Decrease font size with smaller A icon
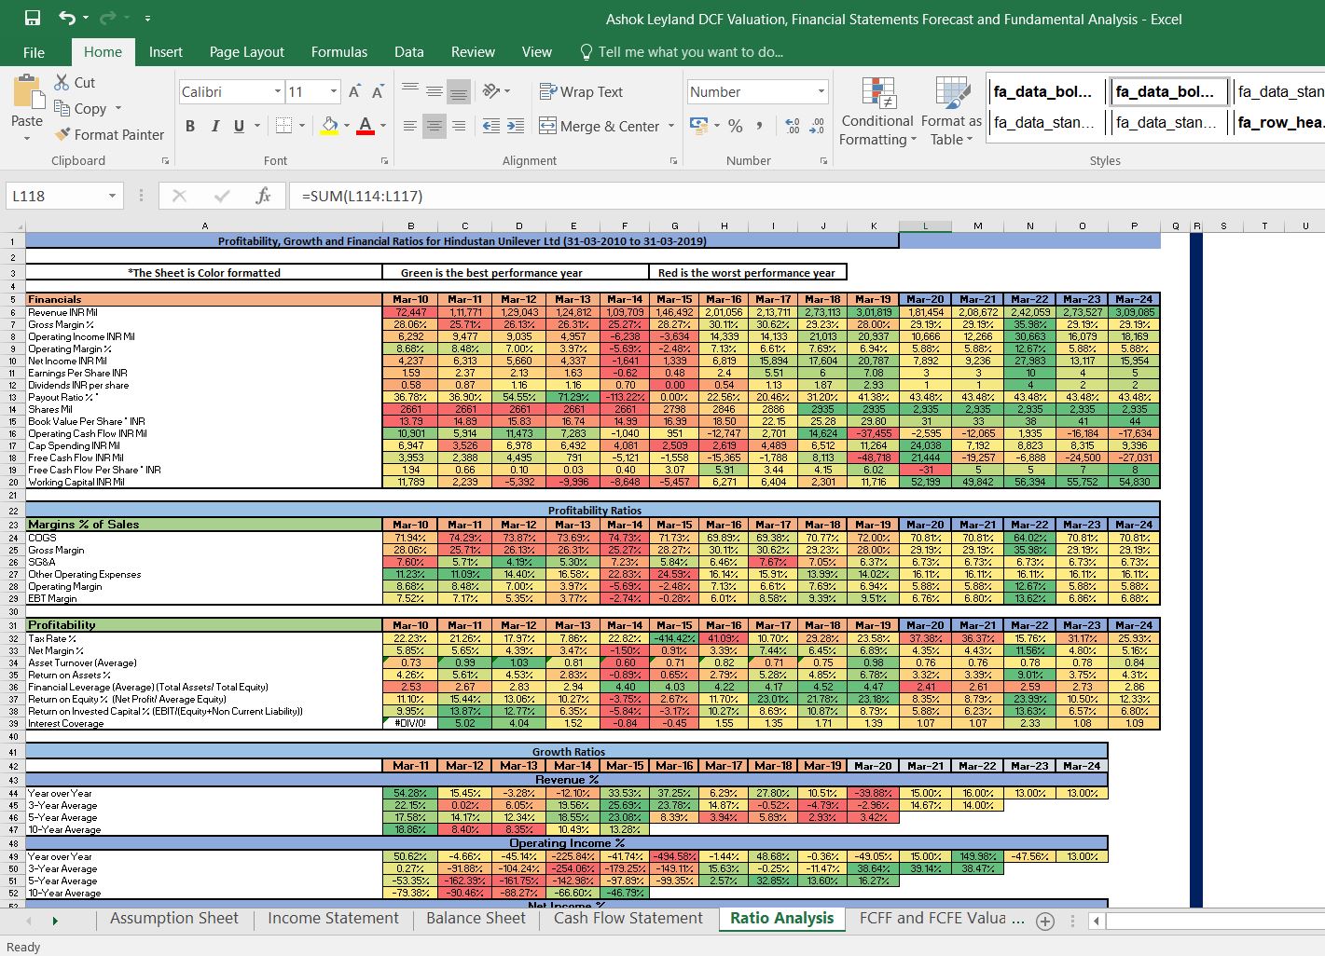Image resolution: width=1325 pixels, height=956 pixels. pyautogui.click(x=378, y=91)
